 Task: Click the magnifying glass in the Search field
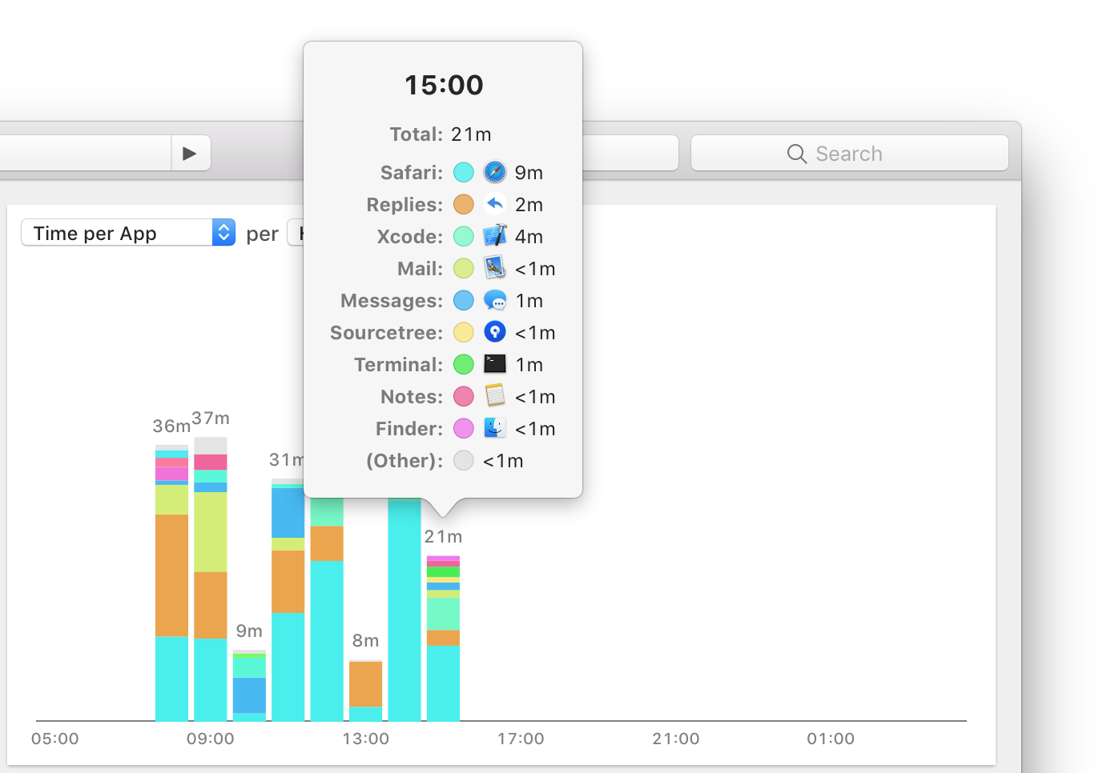pyautogui.click(x=796, y=154)
